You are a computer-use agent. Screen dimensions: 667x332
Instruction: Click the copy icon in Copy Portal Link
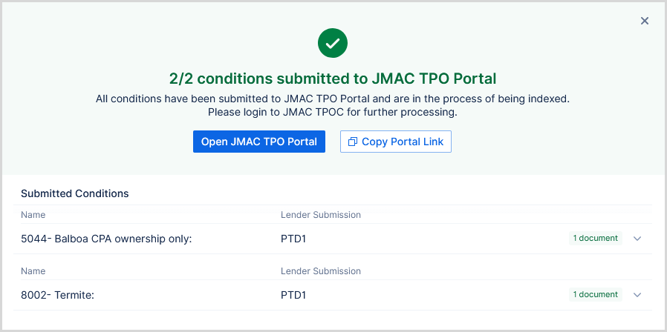tap(353, 142)
